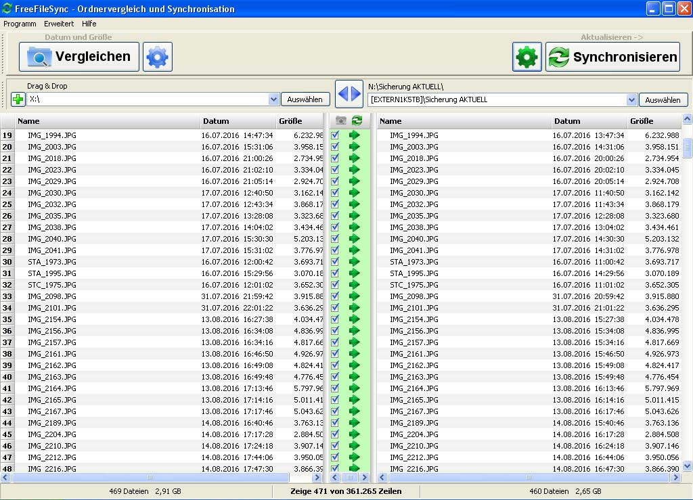The width and height of the screenshot is (693, 500).
Task: Add folder pair with green plus
Action: pos(18,99)
